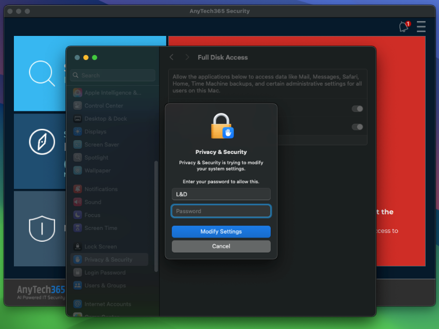Image resolution: width=439 pixels, height=329 pixels.
Task: Click Screen Time label in sidebar
Action: [101, 228]
